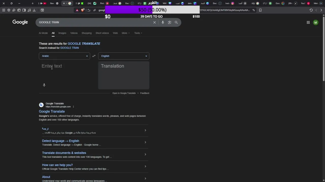
Task: Open a new tab with plus button
Action: coord(32,3)
